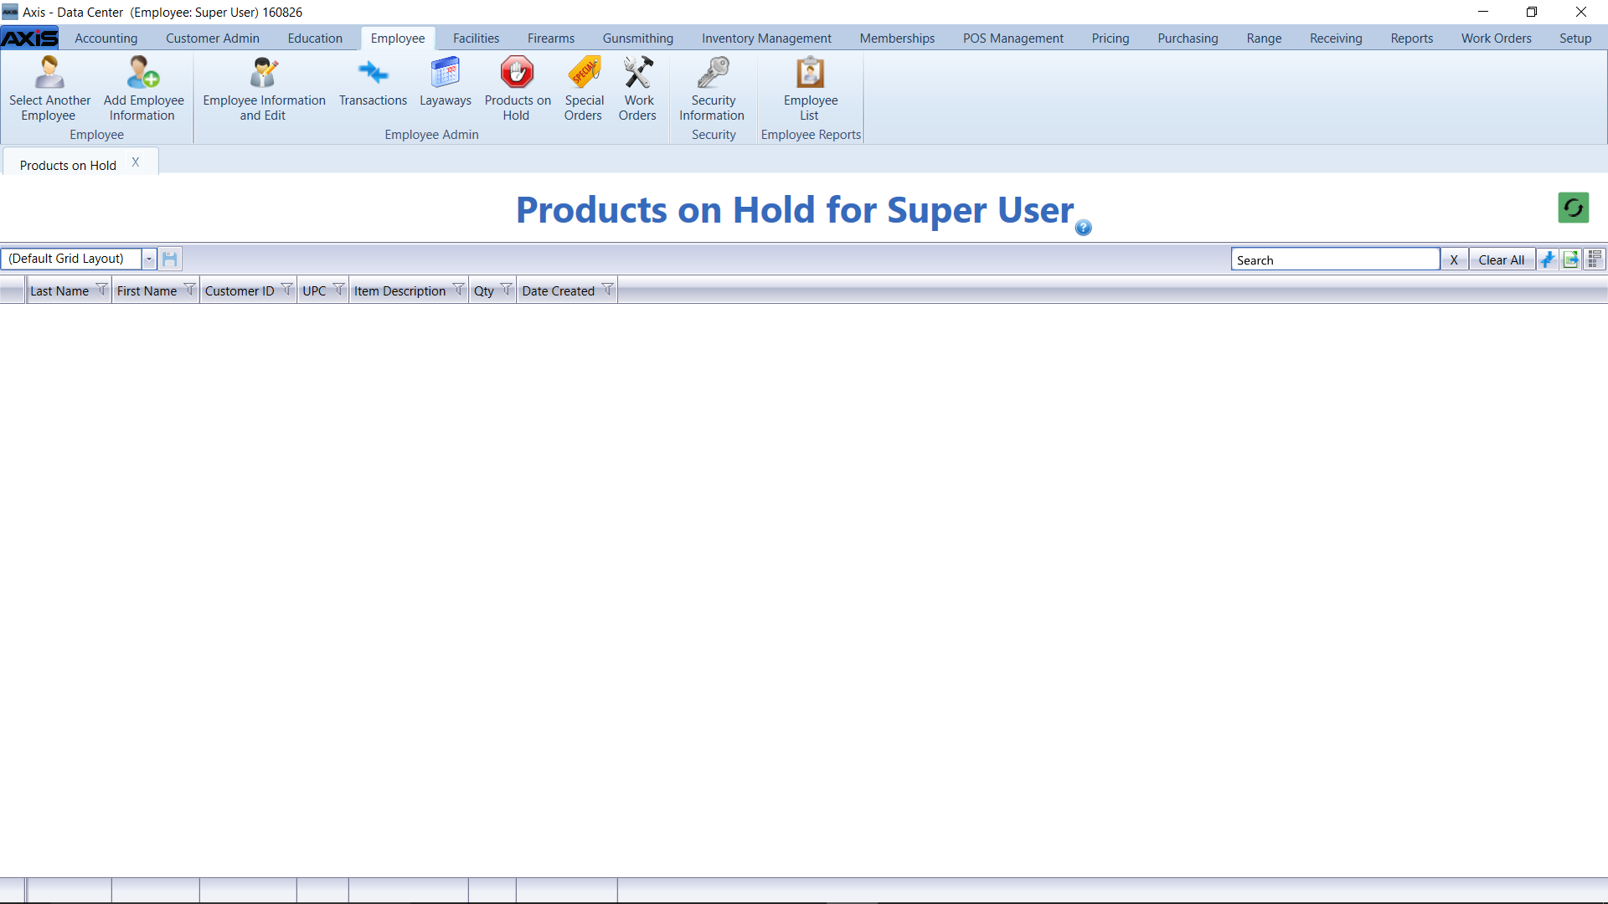Open employee Transactions

[x=373, y=82]
